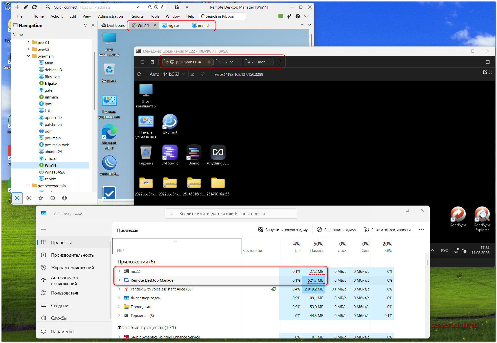Click the Quick connect magnifier icon

click(48, 7)
